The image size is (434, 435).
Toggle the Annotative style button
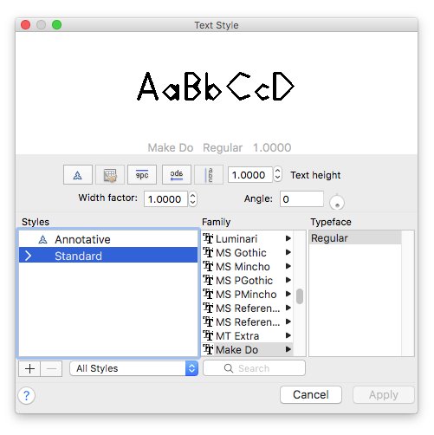point(78,175)
